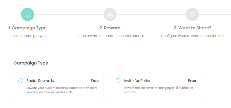Click 'Configure what to share on social sites'
The width and height of the screenshot is (231, 108).
coord(193,36)
